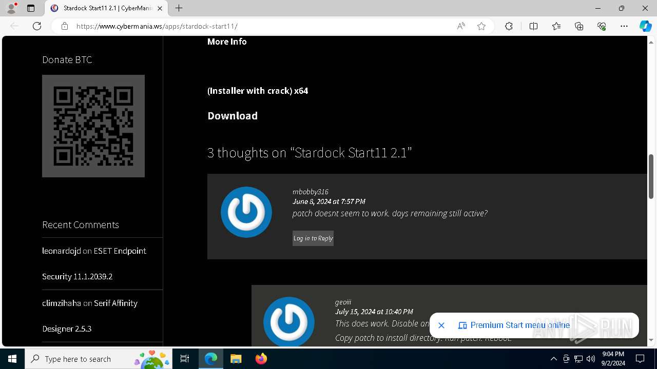Image resolution: width=657 pixels, height=369 pixels.
Task: Click Log in to Reply button
Action: tap(313, 238)
